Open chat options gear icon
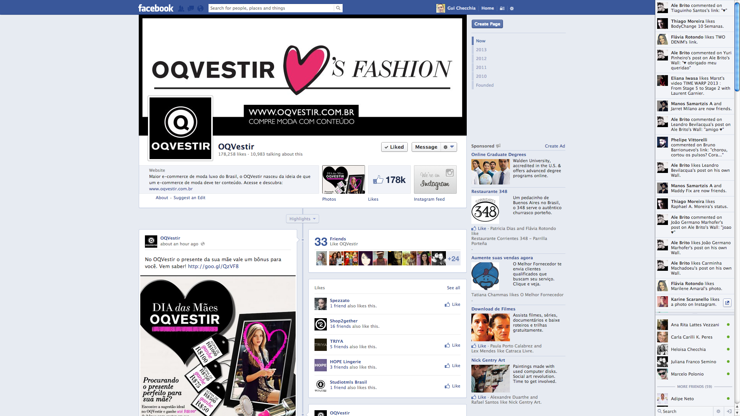This screenshot has width=740, height=416. pos(718,411)
